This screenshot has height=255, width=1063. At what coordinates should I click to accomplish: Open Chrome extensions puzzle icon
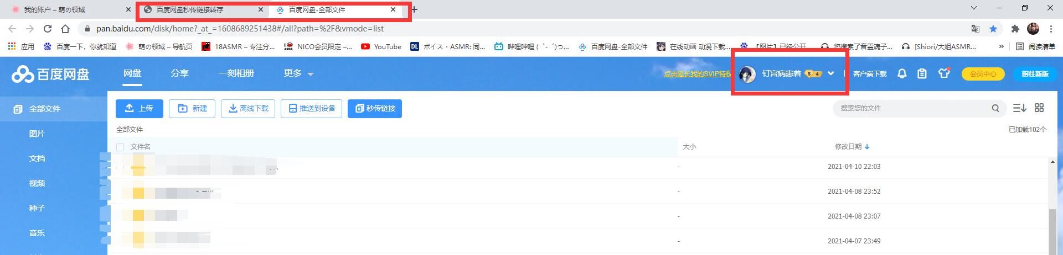click(1015, 29)
